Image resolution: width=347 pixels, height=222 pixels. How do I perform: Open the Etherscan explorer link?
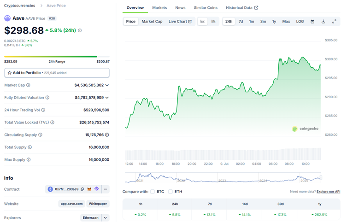[x=91, y=217]
